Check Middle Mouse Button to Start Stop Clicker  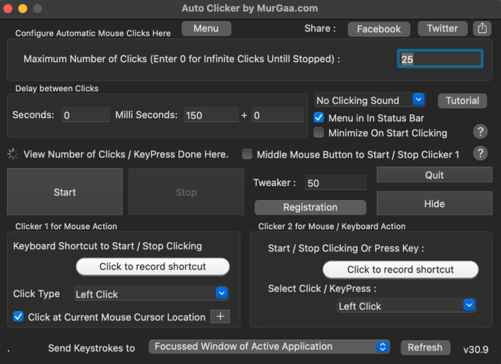[247, 154]
